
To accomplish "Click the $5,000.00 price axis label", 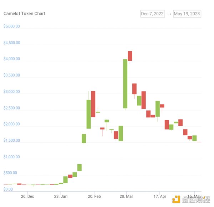I will pos(12,26).
